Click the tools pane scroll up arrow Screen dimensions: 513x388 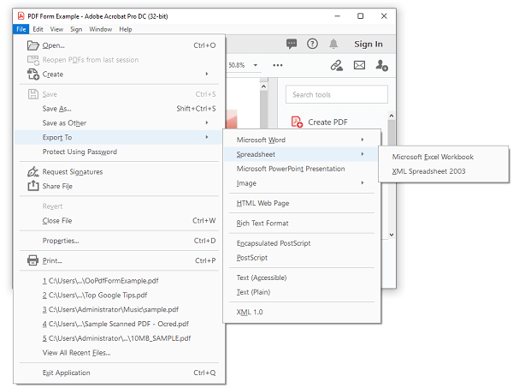(x=392, y=116)
